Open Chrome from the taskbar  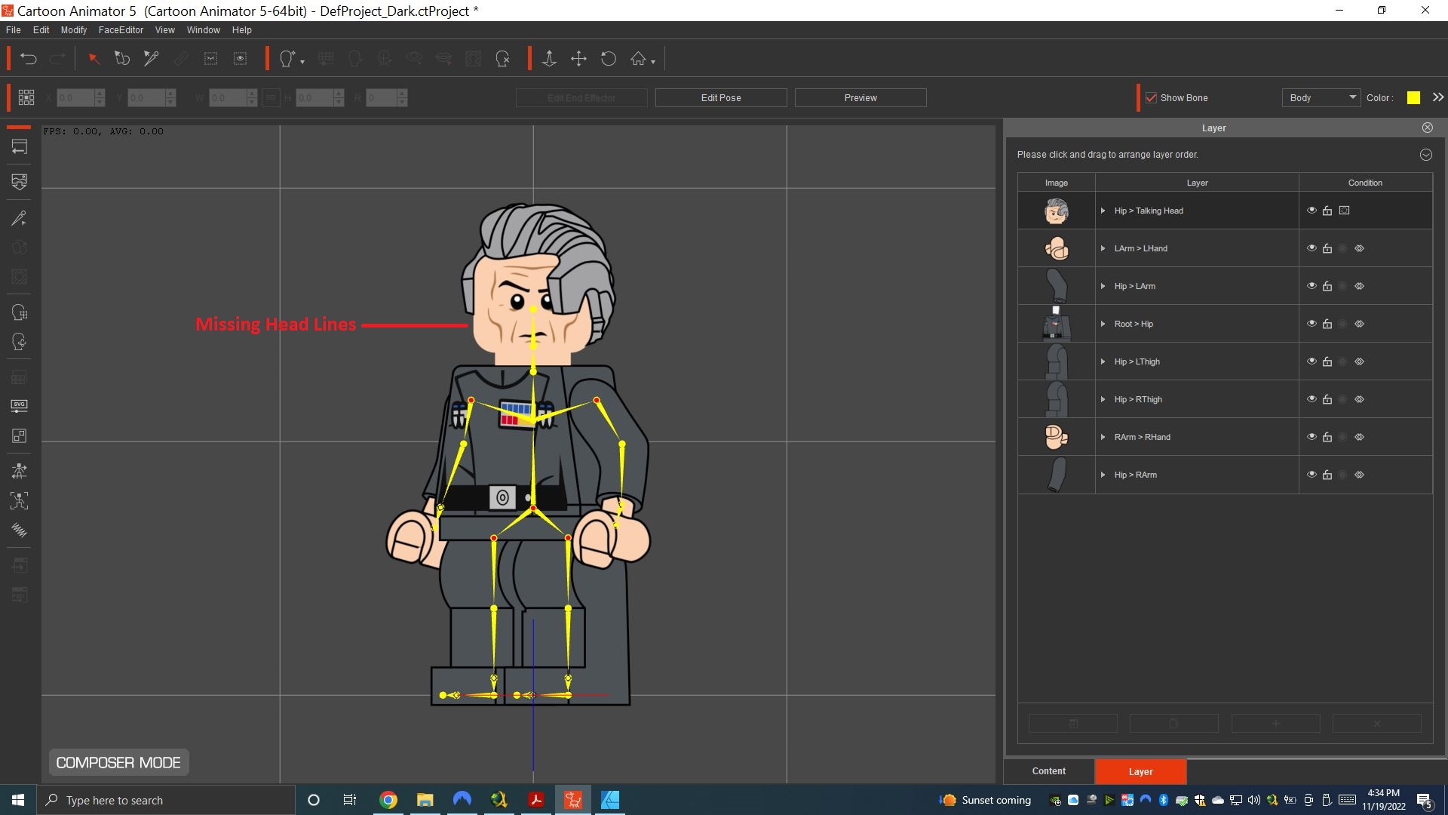388,800
